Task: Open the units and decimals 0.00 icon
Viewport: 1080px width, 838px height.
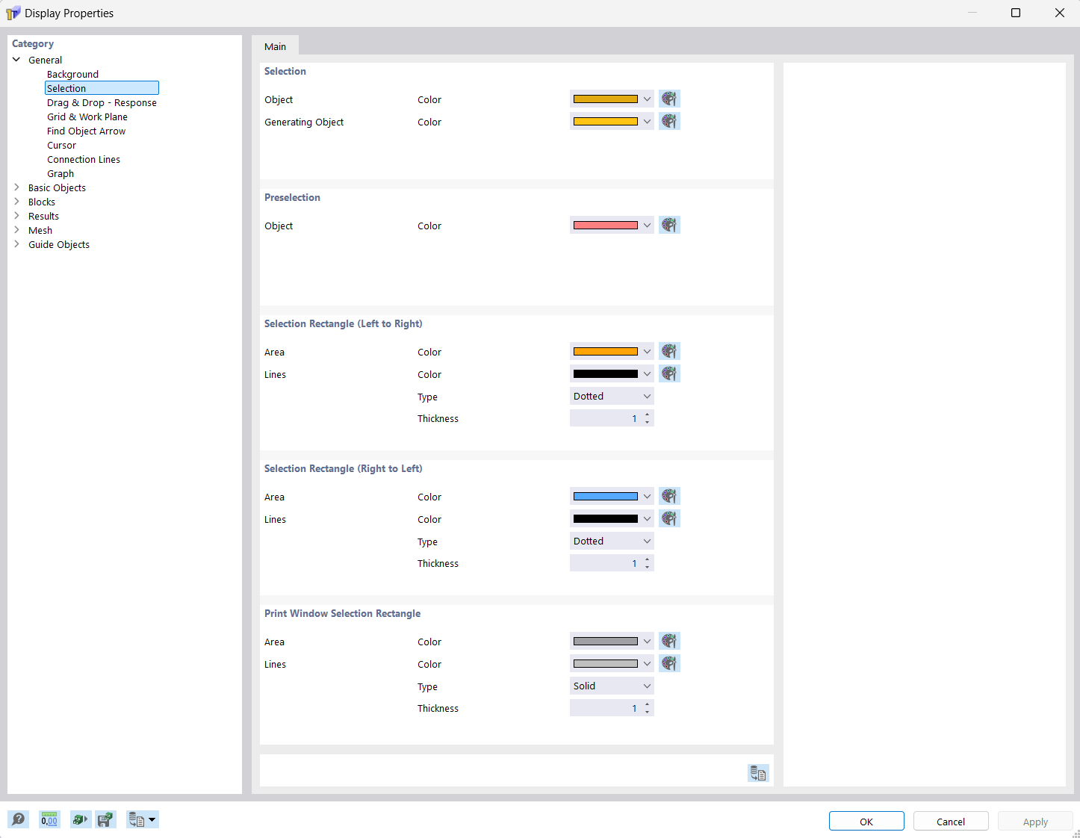Action: tap(49, 819)
